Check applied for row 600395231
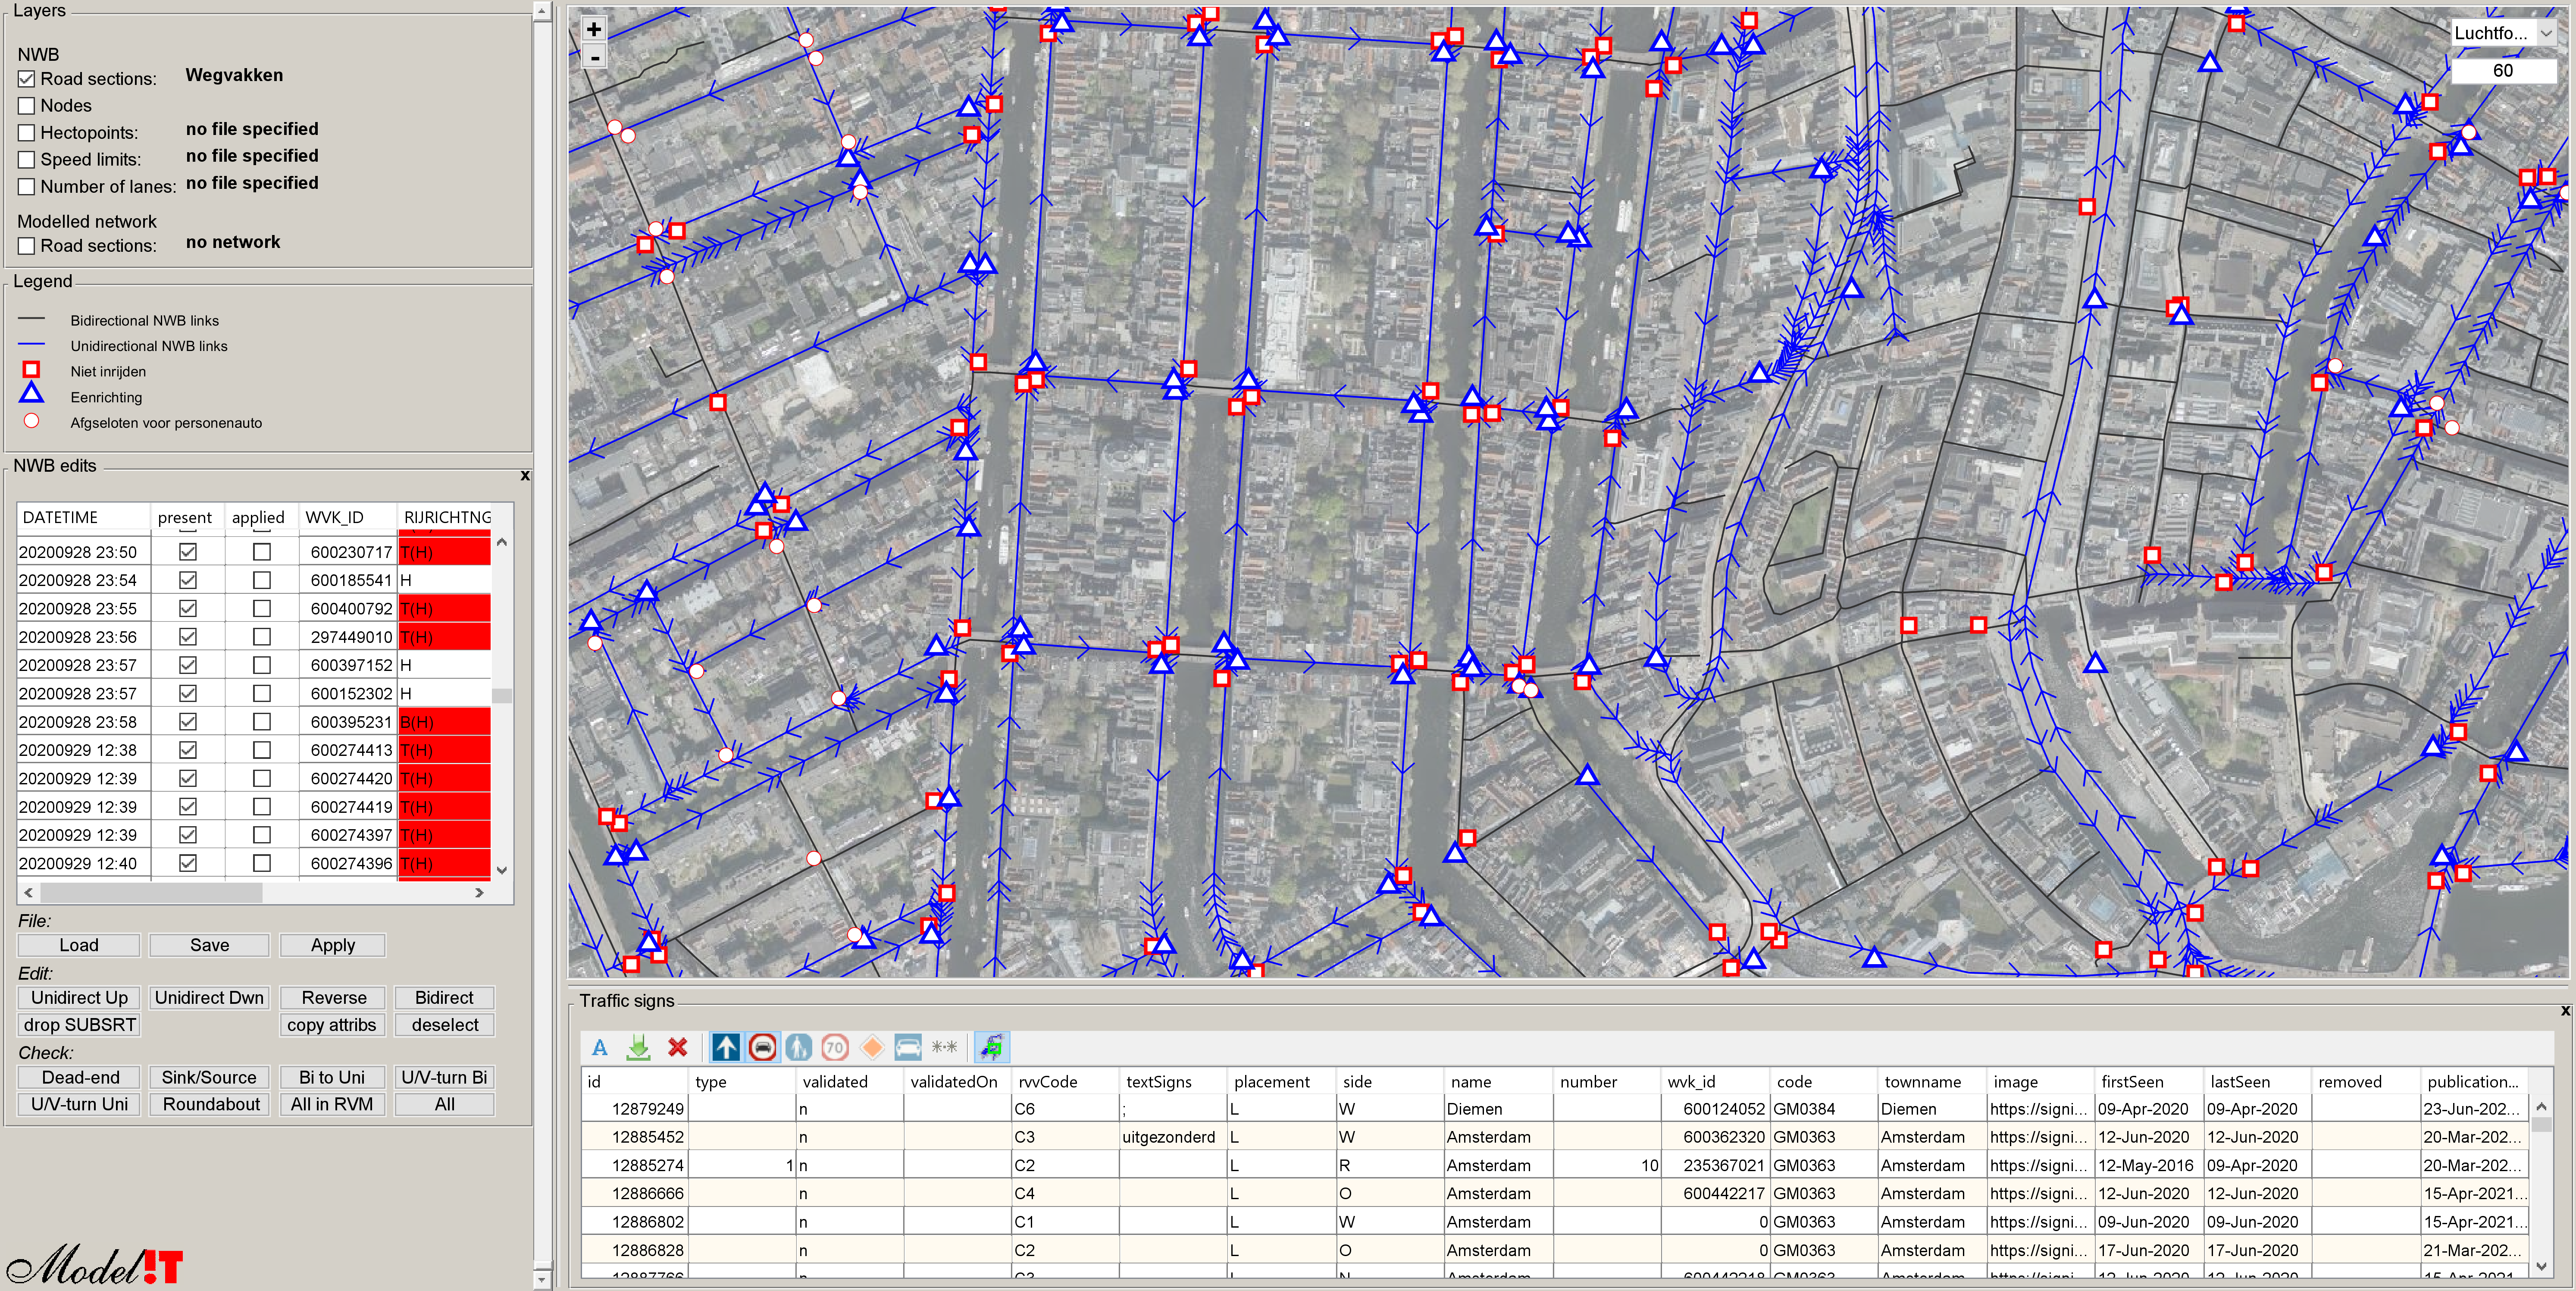The height and width of the screenshot is (1291, 2576). 262,722
